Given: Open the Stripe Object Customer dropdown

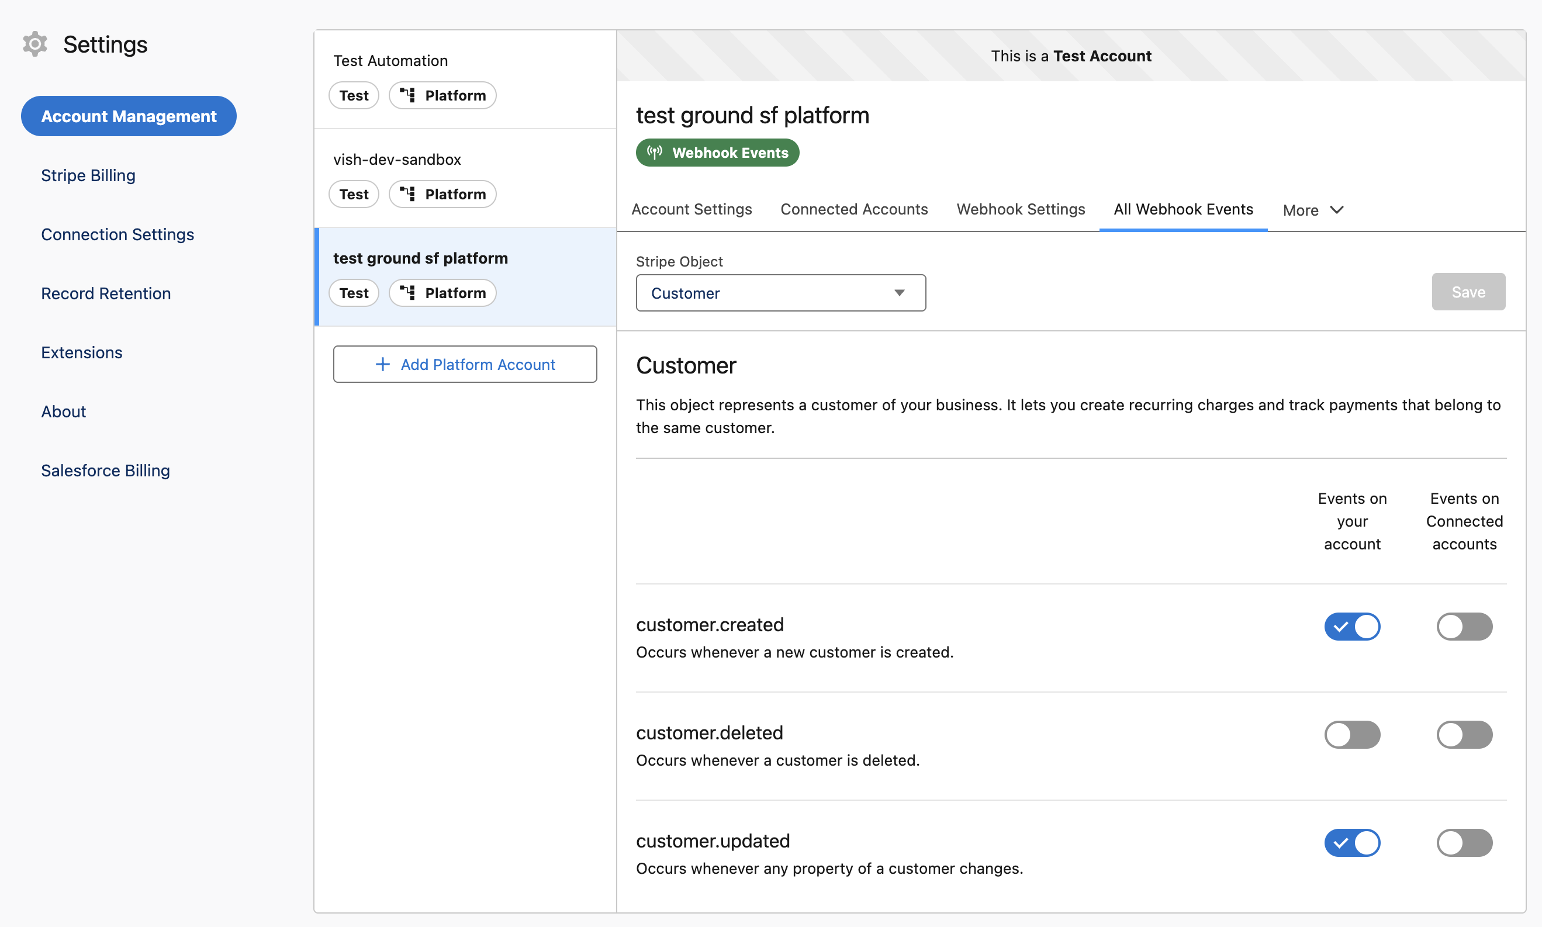Looking at the screenshot, I should (780, 293).
